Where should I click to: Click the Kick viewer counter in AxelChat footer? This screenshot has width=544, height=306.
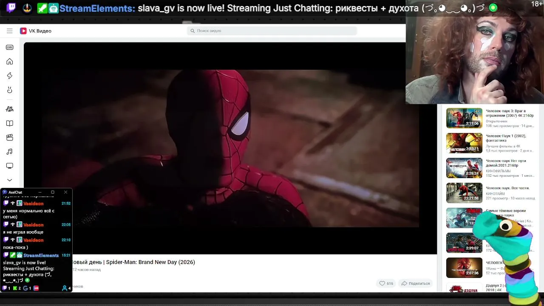17,288
